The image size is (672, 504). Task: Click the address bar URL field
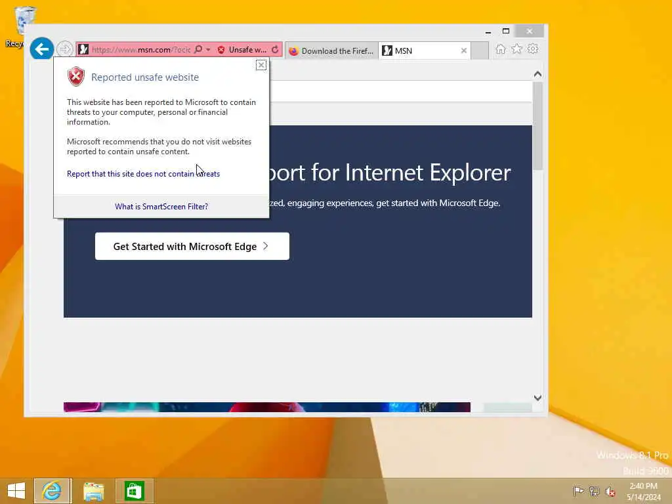(140, 50)
